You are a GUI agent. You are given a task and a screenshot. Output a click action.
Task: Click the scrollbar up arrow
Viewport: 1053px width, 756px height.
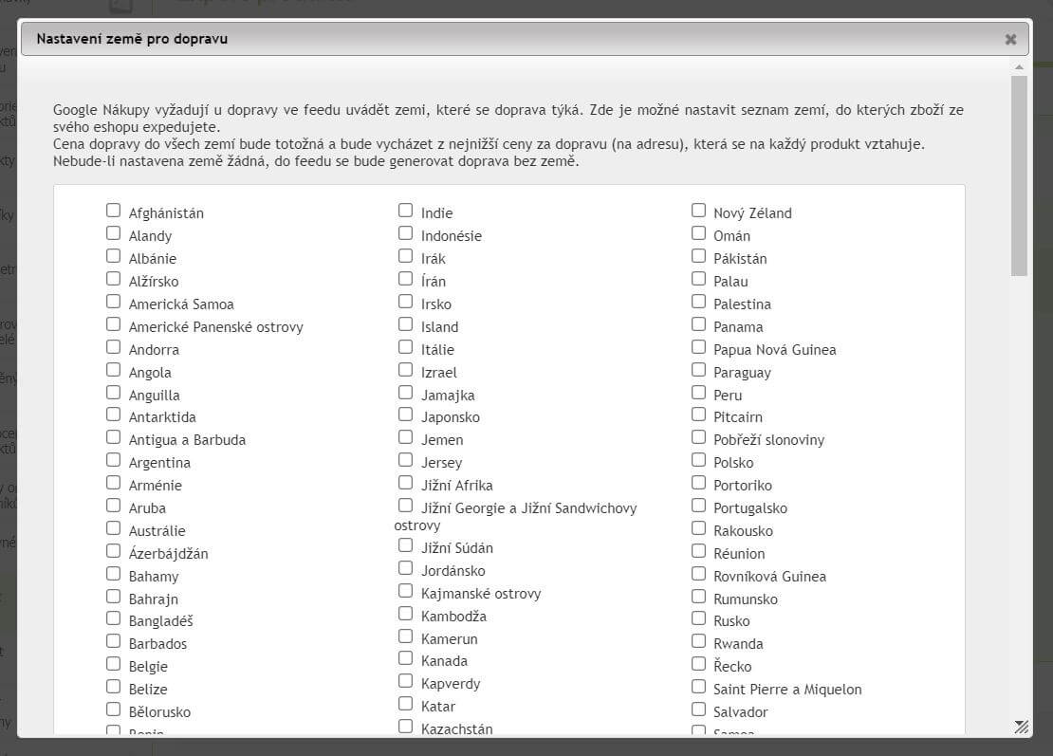(1019, 67)
